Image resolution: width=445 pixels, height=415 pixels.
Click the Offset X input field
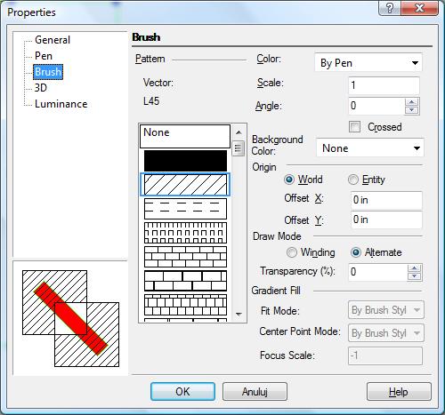coord(386,200)
